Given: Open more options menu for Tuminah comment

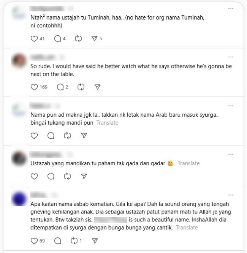Looking at the screenshot, I should (231, 8).
